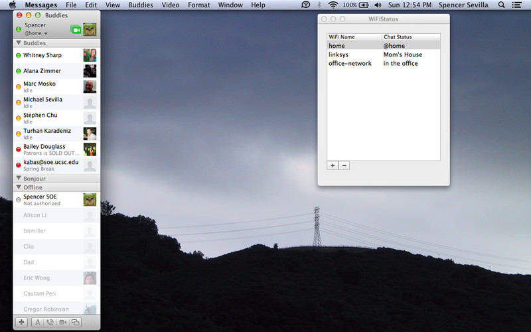531x332 pixels.
Task: Open Spencer's owl avatar picture in header
Action: click(x=90, y=29)
